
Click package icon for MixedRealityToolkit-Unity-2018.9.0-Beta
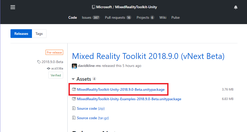74,89
